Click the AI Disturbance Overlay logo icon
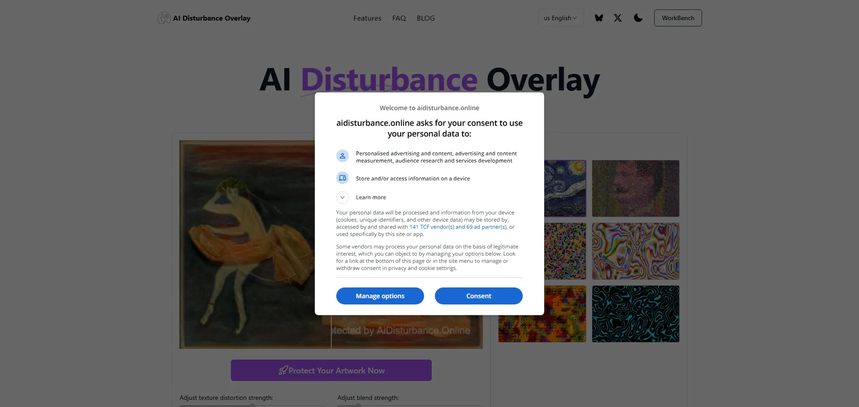The image size is (859, 407). pos(164,18)
